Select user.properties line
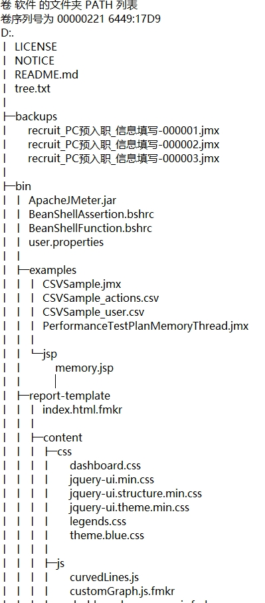Image resolution: width=265 pixels, height=603 pixels. (66, 242)
